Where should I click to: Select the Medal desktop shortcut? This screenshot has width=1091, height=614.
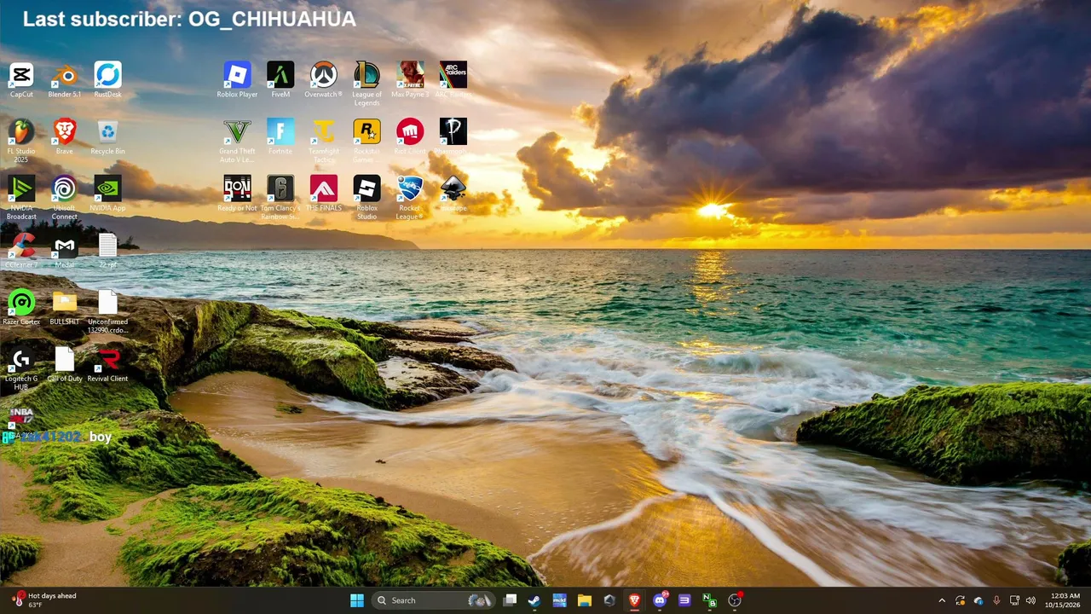(65, 251)
